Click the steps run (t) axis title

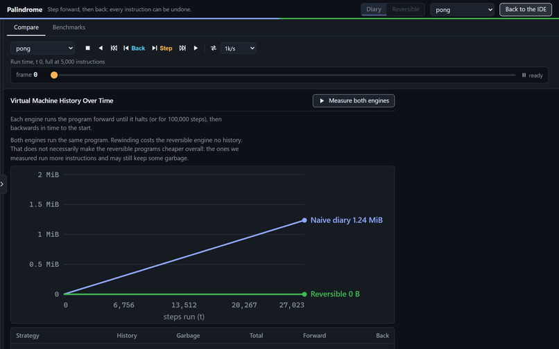tap(184, 316)
